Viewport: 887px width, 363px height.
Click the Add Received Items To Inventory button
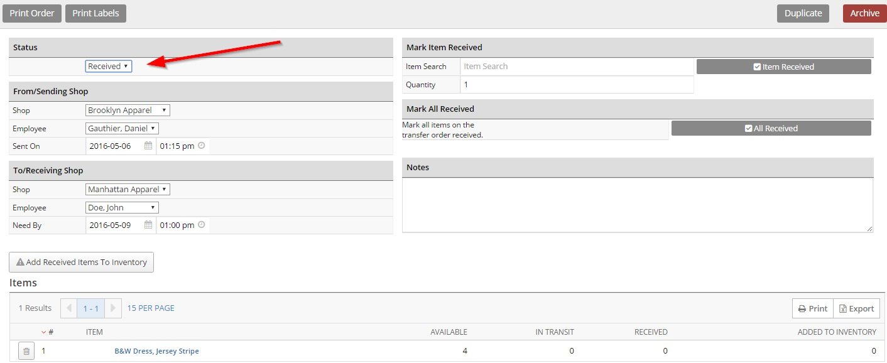click(x=82, y=262)
